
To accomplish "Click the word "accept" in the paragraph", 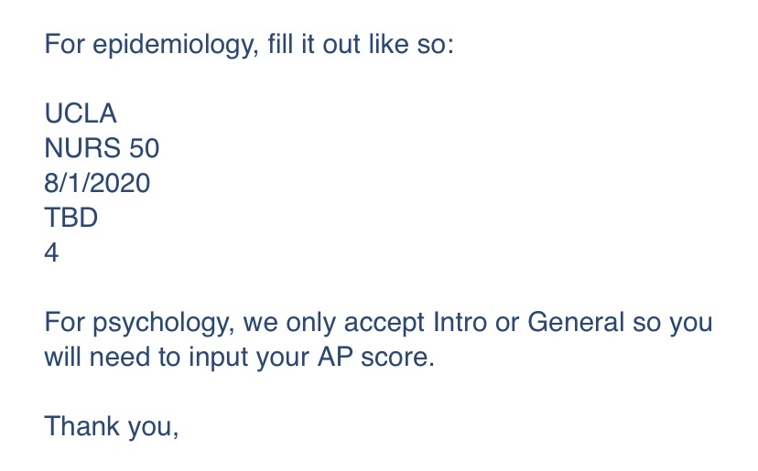I will 384,323.
